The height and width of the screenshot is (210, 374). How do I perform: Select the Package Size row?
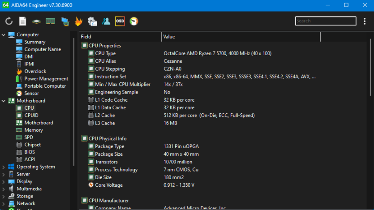tap(223, 154)
